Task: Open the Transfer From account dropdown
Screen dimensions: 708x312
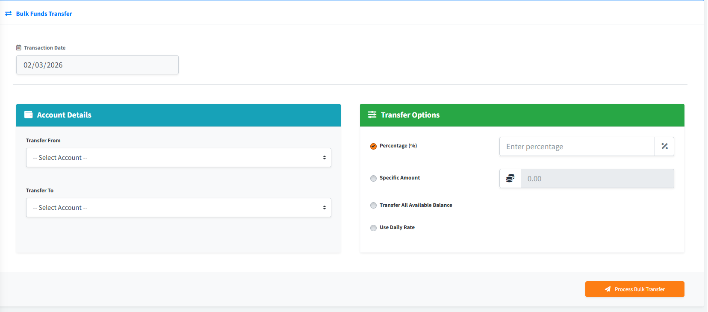Action: point(178,158)
